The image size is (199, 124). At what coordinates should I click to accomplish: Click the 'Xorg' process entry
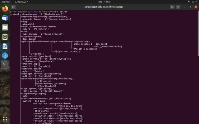pyautogui.click(x=76, y=42)
